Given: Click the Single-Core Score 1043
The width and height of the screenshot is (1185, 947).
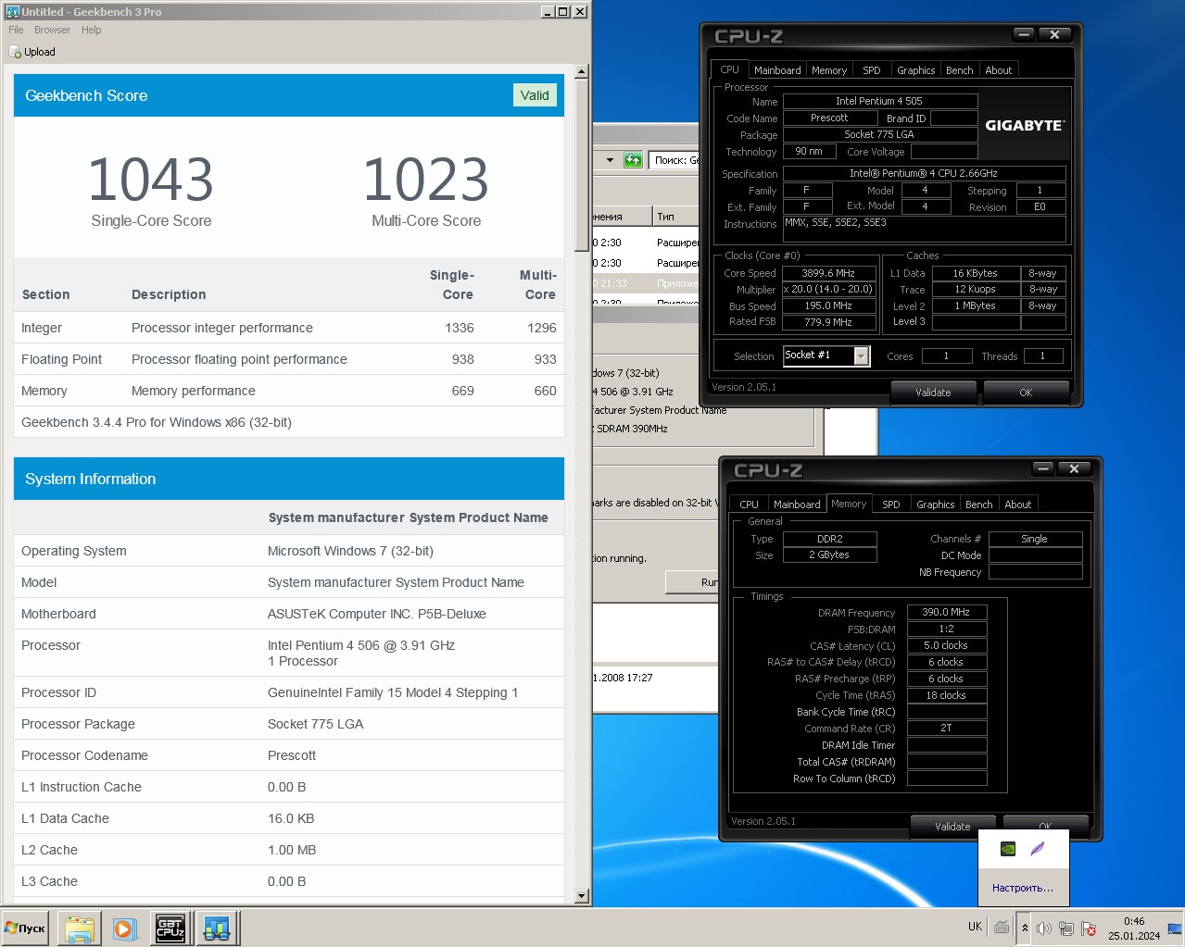Looking at the screenshot, I should pyautogui.click(x=151, y=180).
